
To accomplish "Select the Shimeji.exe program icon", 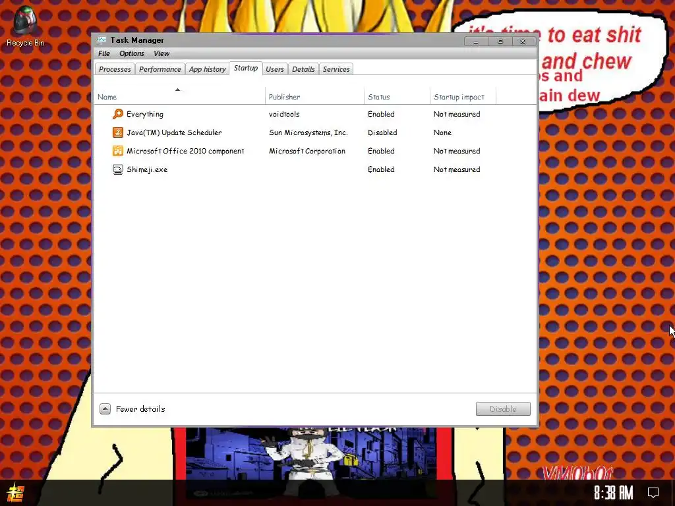I will (x=117, y=169).
